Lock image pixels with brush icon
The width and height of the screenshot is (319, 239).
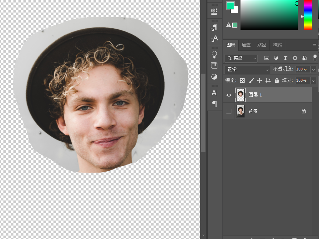(x=251, y=81)
